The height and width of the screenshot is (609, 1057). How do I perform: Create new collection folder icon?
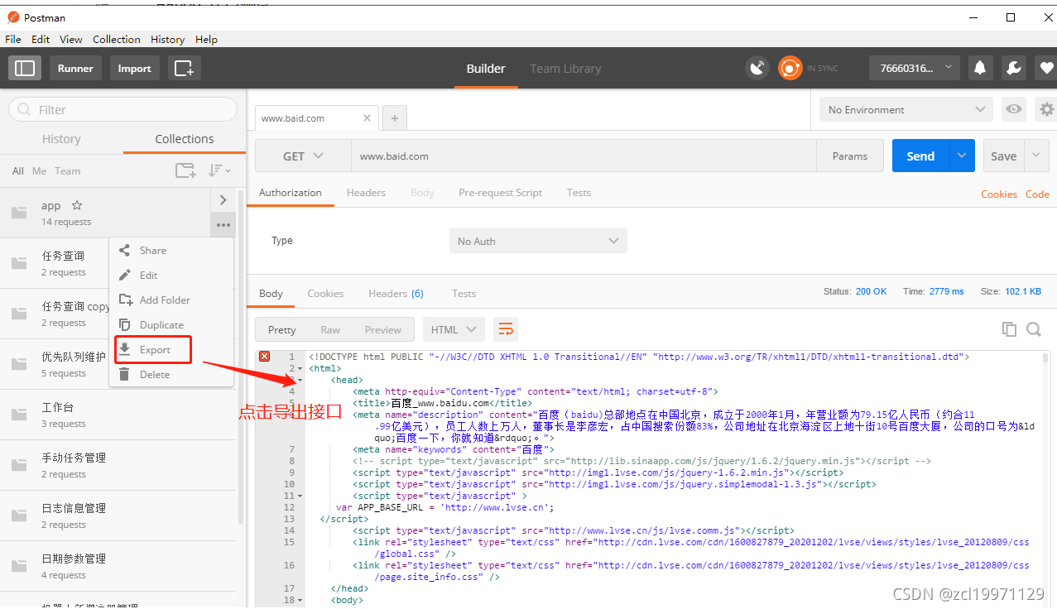click(185, 170)
